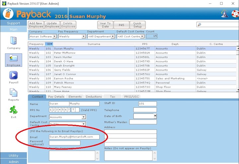Open the Reports sidebar icon
Screen dimensions: 239x164
[x=14, y=93]
